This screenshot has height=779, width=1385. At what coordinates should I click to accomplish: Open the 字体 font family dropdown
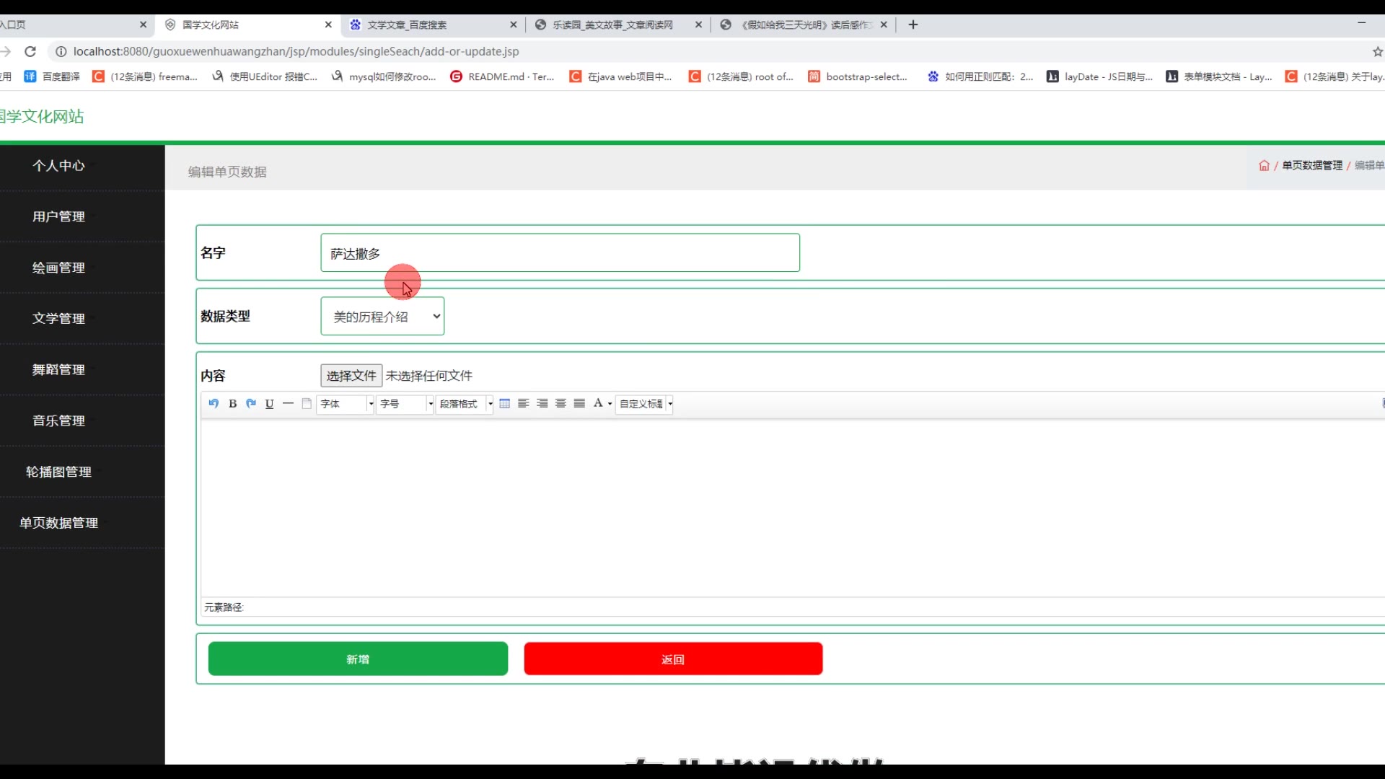point(346,403)
